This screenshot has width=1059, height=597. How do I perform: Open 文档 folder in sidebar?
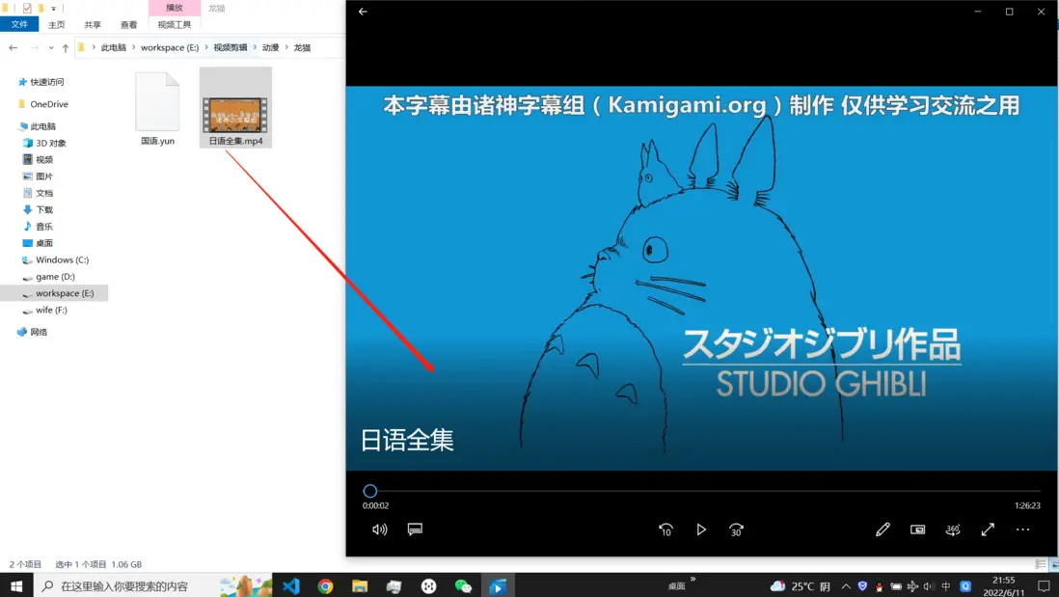(44, 193)
